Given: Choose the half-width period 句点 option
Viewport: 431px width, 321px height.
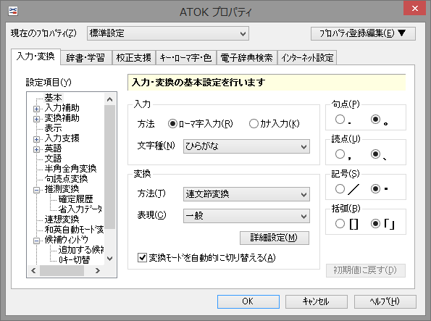Looking at the screenshot, I should (340, 119).
